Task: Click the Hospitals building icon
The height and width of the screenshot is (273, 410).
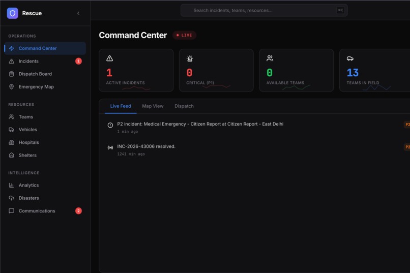Action: tap(12, 142)
